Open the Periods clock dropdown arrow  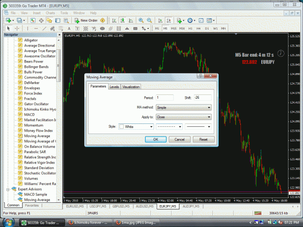point(194,20)
